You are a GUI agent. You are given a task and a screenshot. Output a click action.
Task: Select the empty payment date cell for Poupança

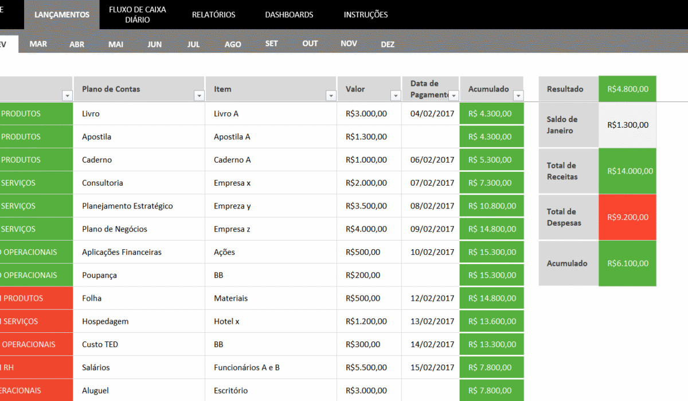point(431,275)
